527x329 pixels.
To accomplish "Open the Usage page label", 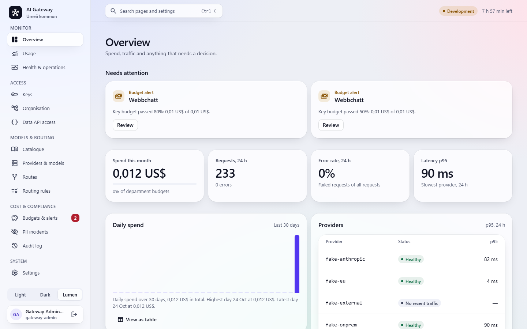I will click(x=29, y=54).
